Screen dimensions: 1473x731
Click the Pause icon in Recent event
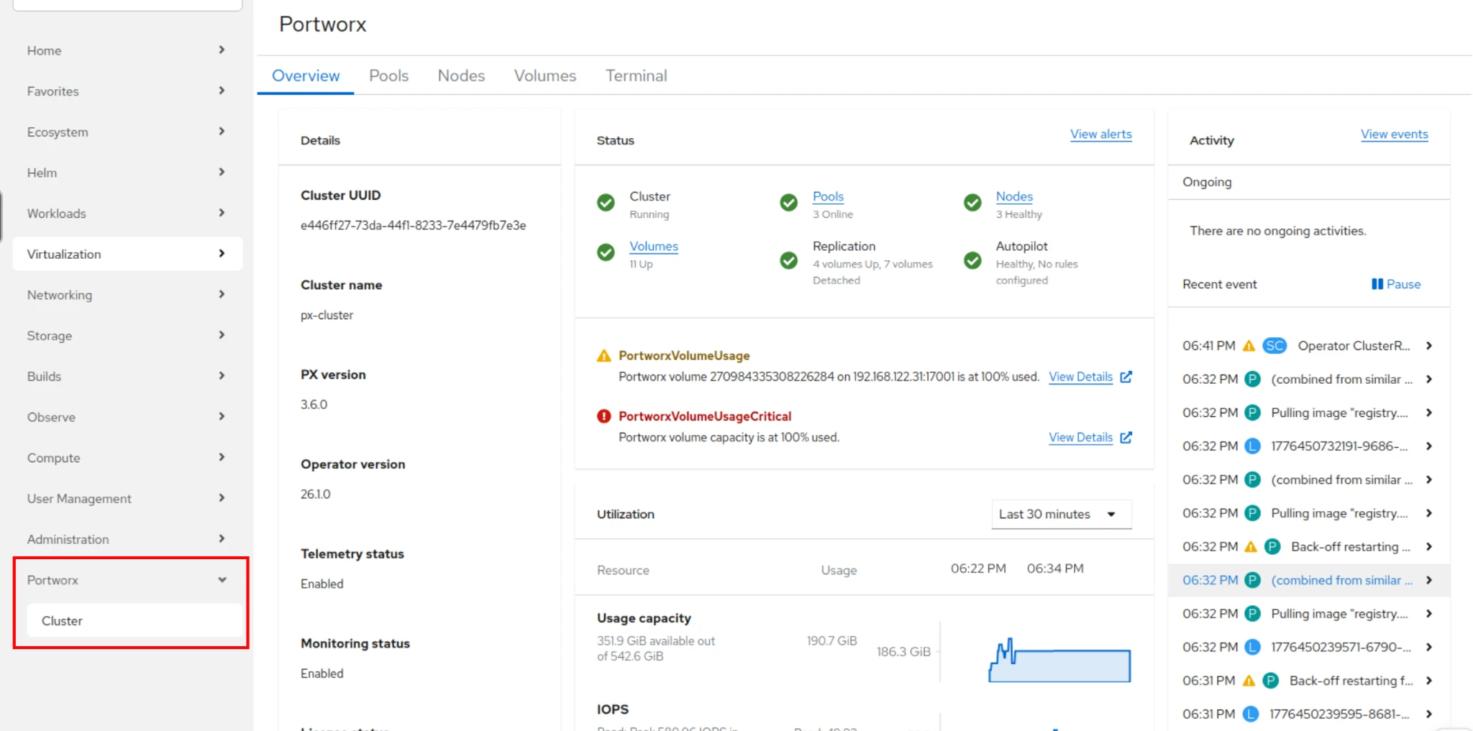(x=1377, y=284)
